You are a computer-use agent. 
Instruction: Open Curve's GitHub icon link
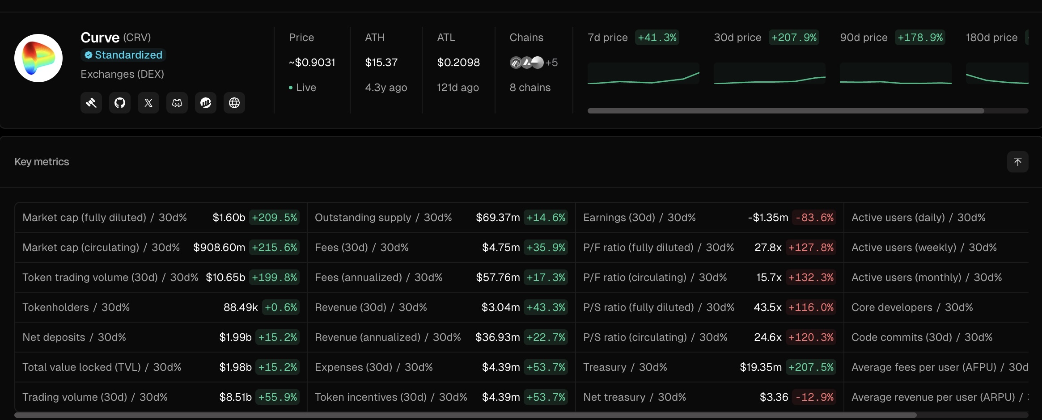click(x=120, y=103)
